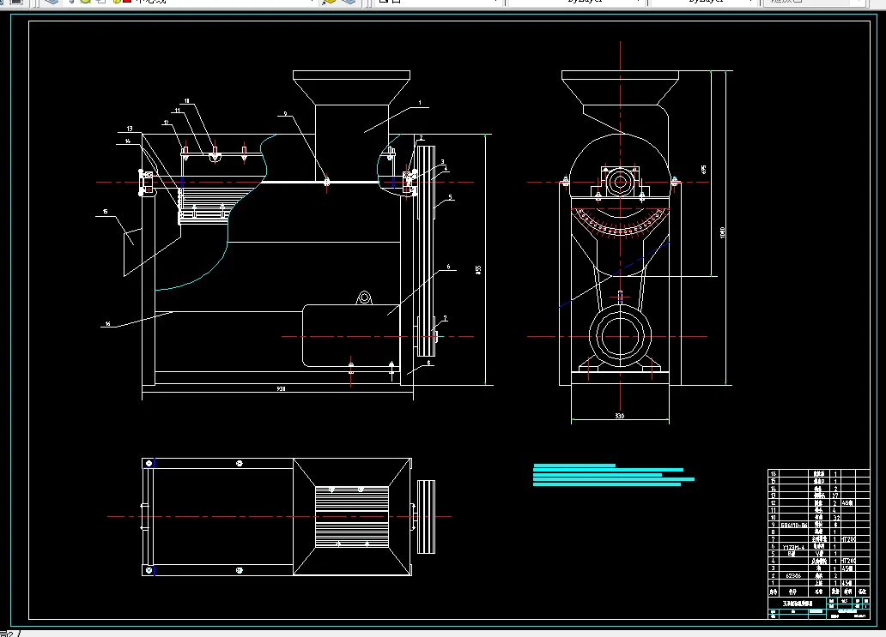Click the Layer Previous icon
The width and height of the screenshot is (886, 637).
click(x=349, y=2)
